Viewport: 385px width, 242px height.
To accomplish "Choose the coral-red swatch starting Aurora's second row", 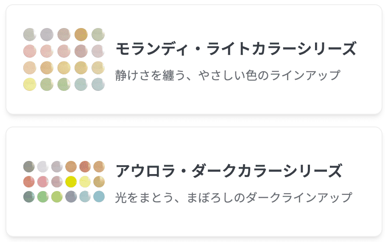I will [x=29, y=182].
